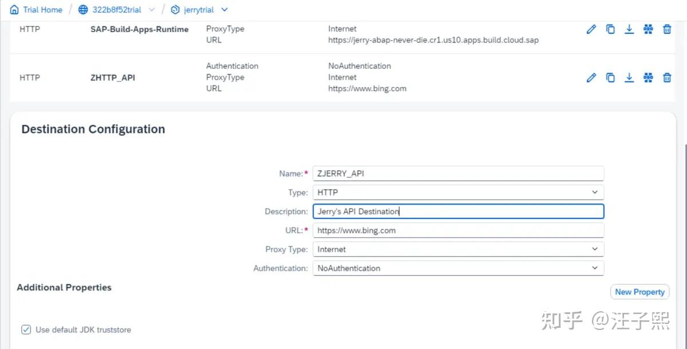Delete the SAP-Build-Apps-Runtime destination
Image resolution: width=687 pixels, height=349 pixels.
click(667, 29)
